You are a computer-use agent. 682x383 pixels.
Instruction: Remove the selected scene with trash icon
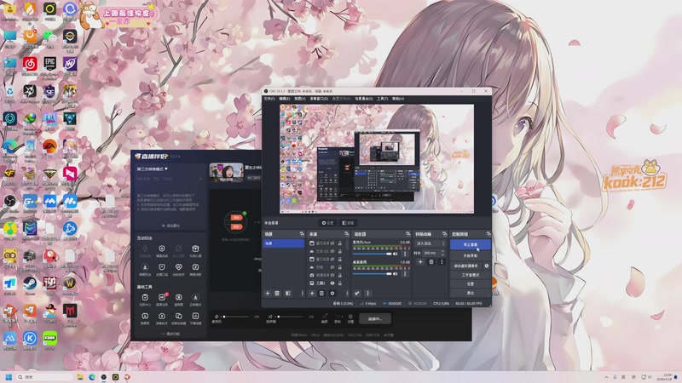coord(277,294)
